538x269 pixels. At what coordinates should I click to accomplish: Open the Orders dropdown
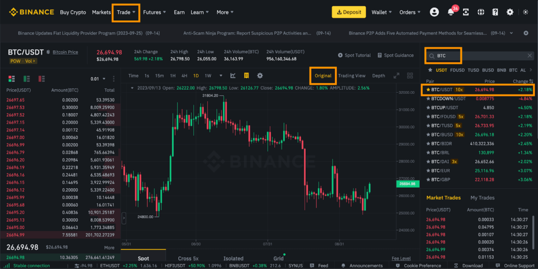[410, 12]
